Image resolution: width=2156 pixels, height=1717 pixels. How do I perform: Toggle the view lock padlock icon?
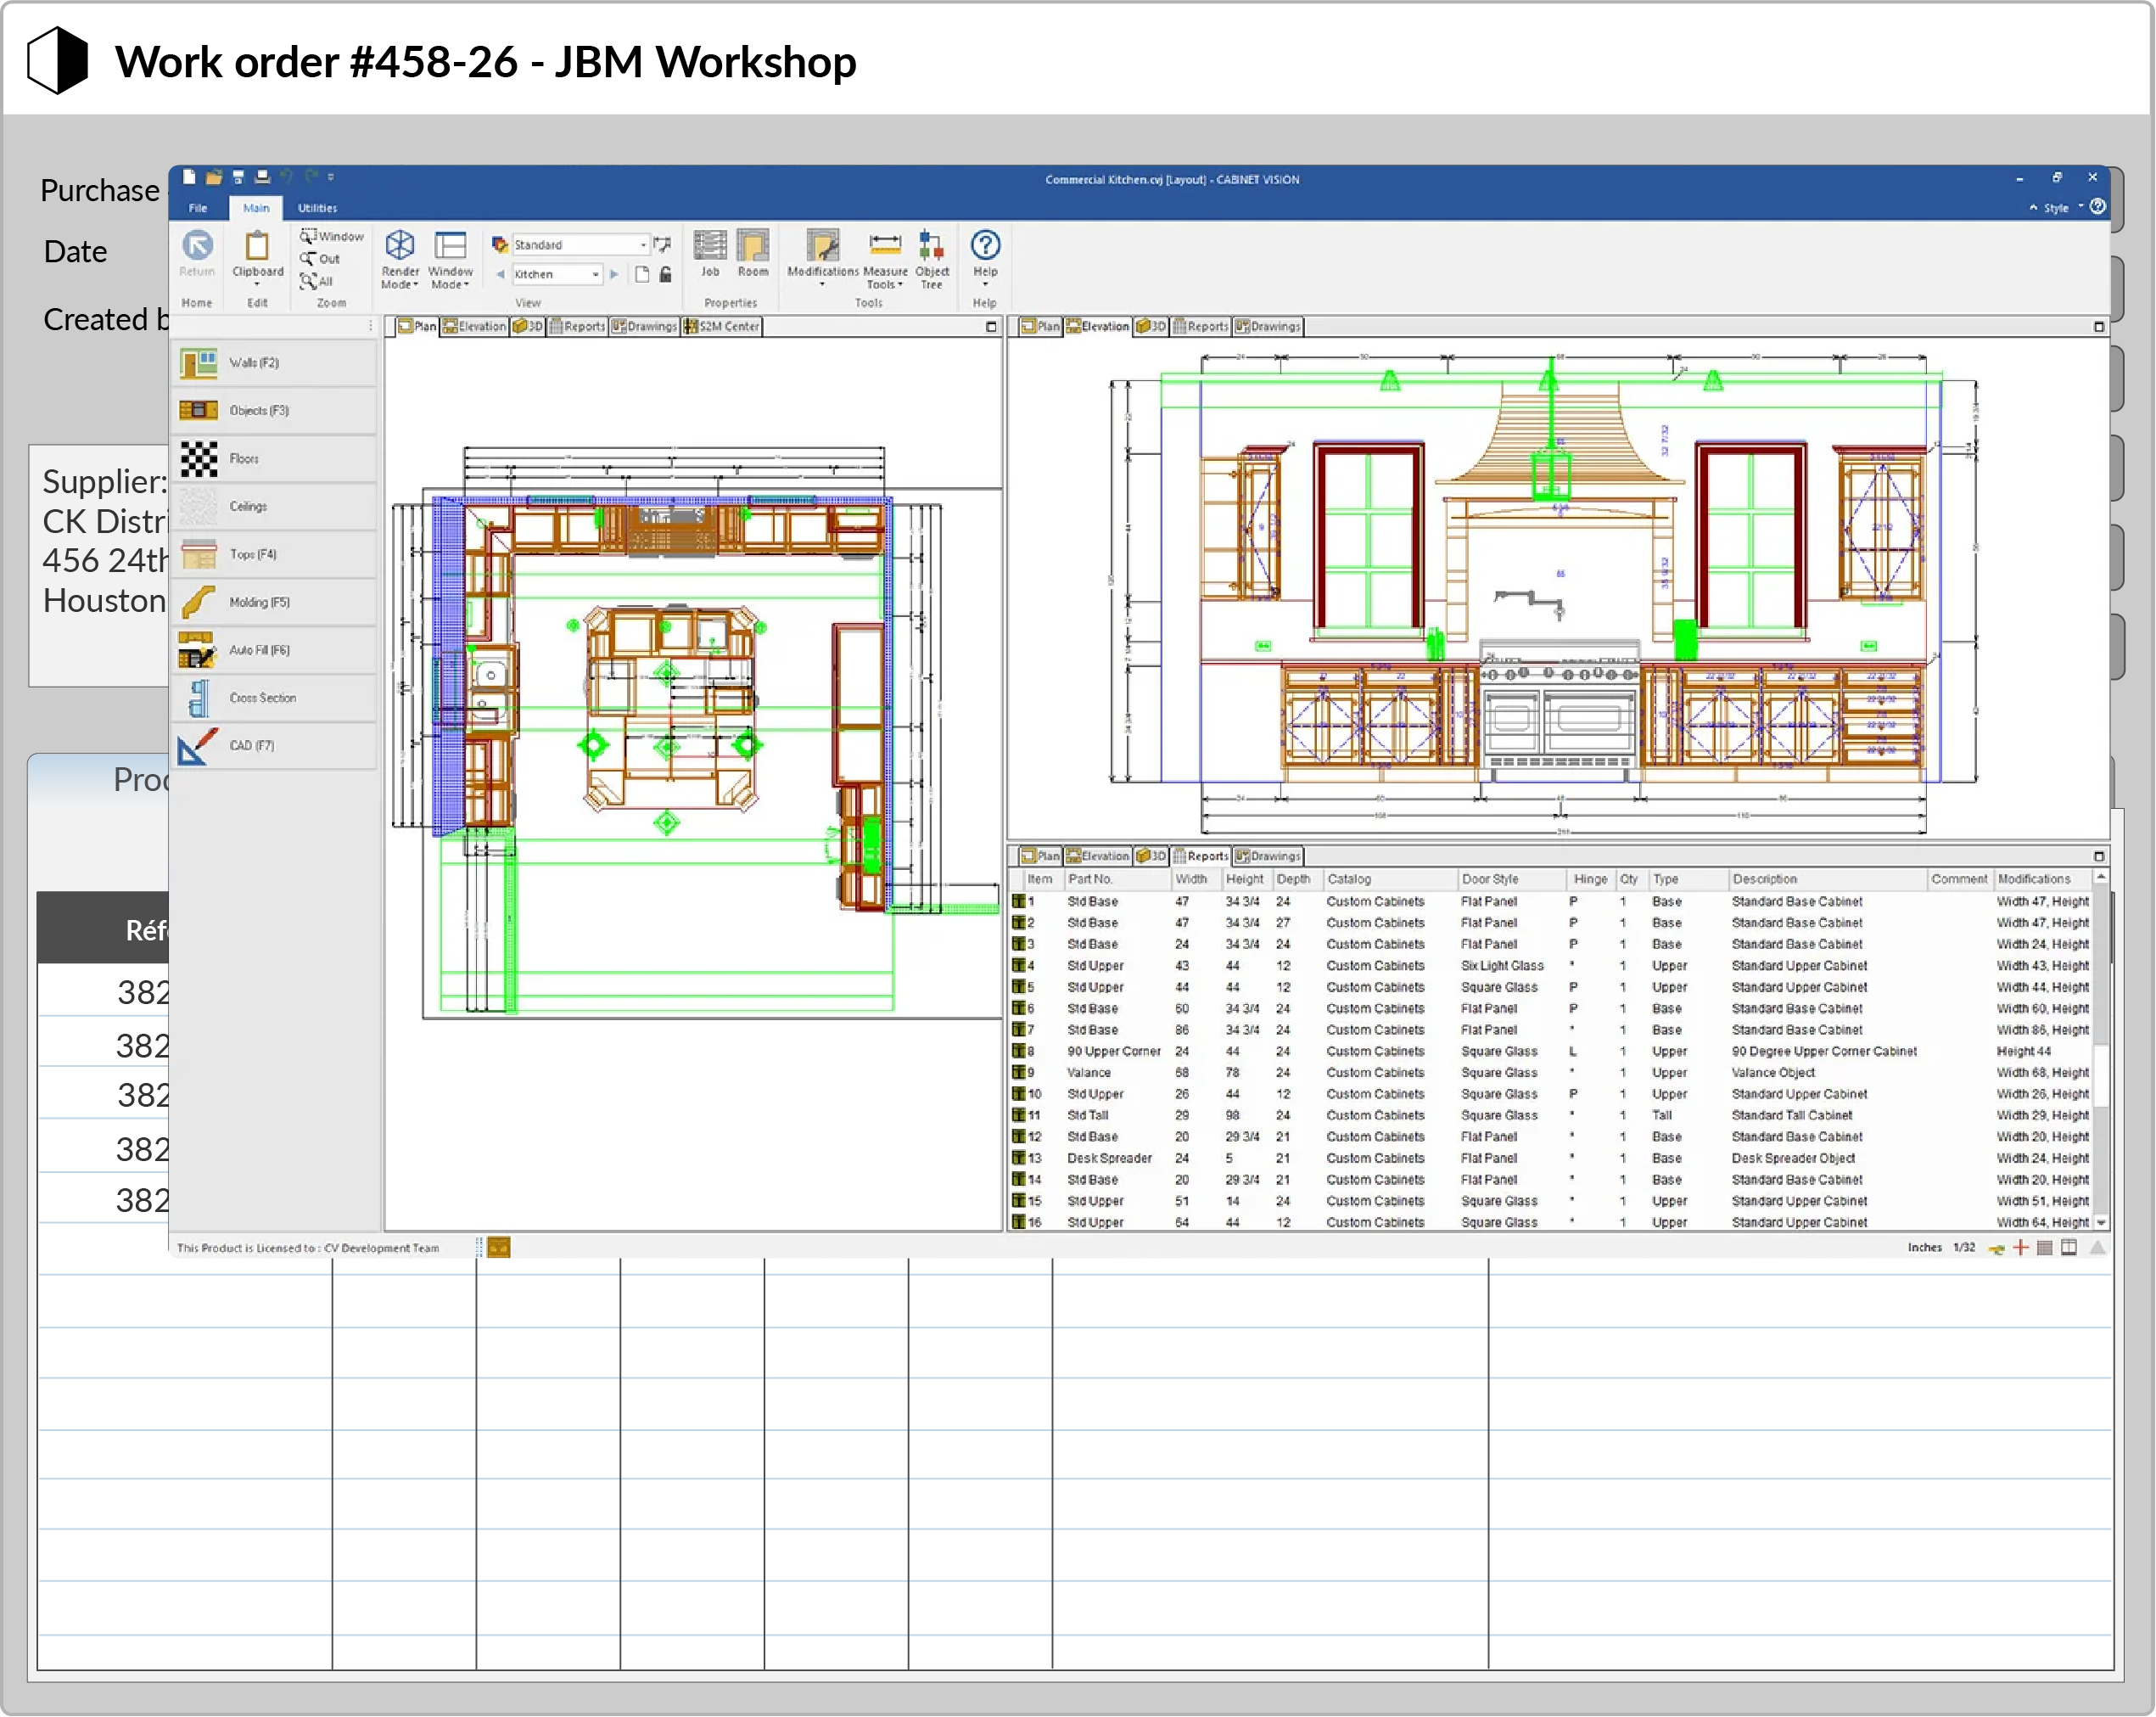(x=666, y=274)
